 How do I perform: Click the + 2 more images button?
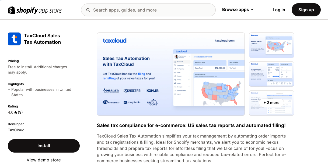[271, 103]
